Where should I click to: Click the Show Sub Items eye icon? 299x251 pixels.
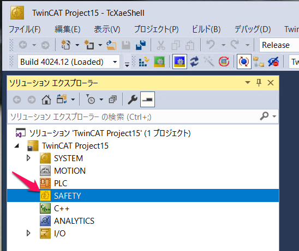(273, 62)
